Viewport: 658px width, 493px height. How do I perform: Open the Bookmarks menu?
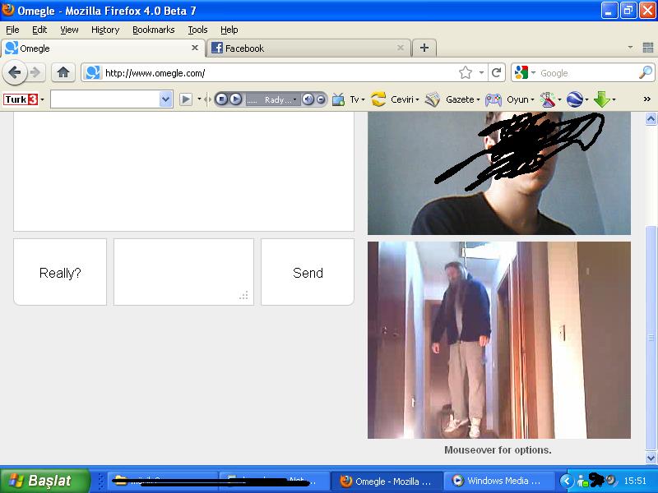click(153, 30)
